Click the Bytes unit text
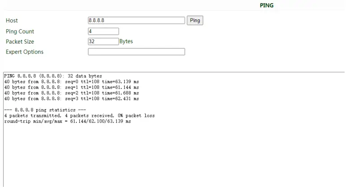This screenshot has width=350, height=190. pos(126,41)
